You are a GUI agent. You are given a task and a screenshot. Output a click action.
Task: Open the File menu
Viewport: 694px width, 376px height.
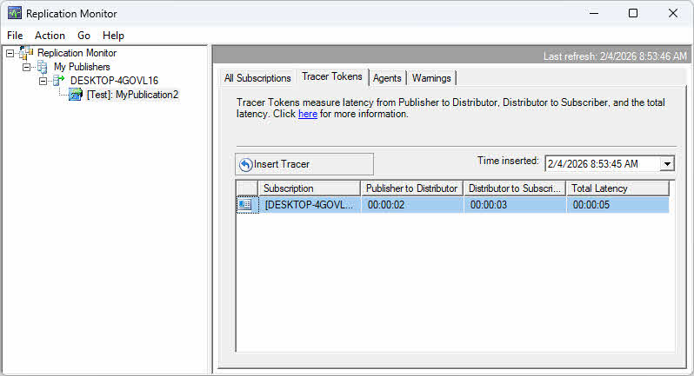click(x=15, y=36)
